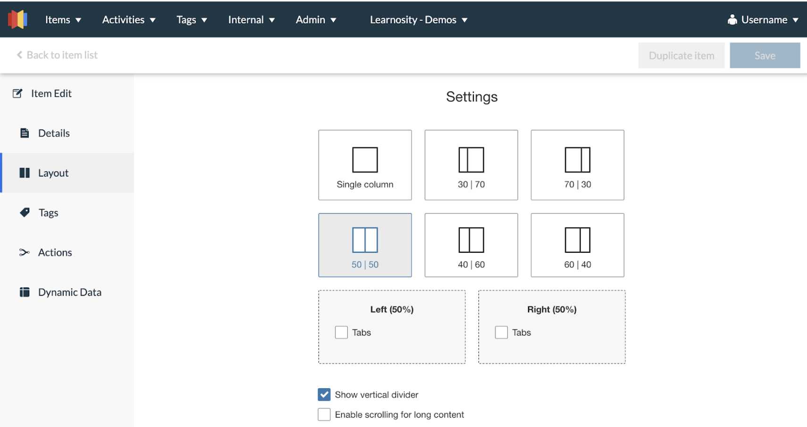Disable Show vertical divider

pos(324,394)
